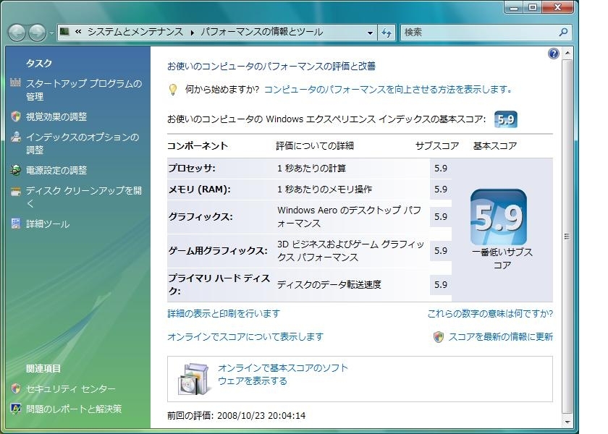Click the Refresh button beside the address bar

[387, 33]
